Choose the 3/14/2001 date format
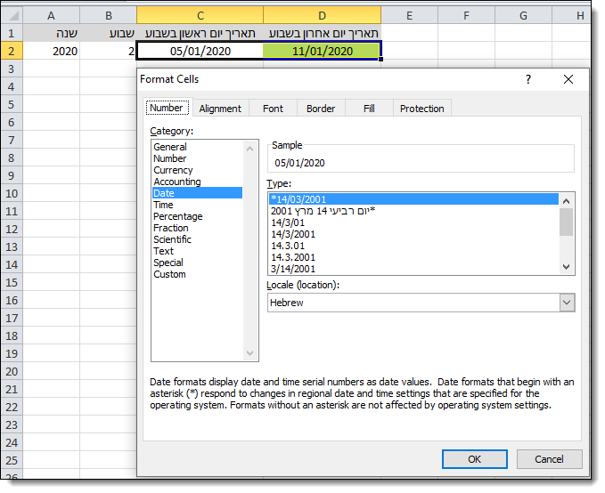Viewport: 605px width, 493px height. [293, 269]
